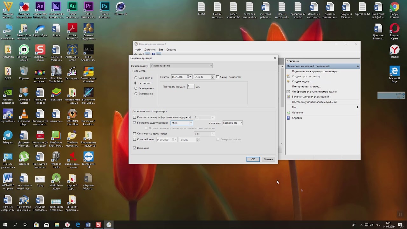Viewport: 407px width, 229px height.
Task: Click the Обновить refresh icon in the Действия pane
Action: click(x=288, y=113)
